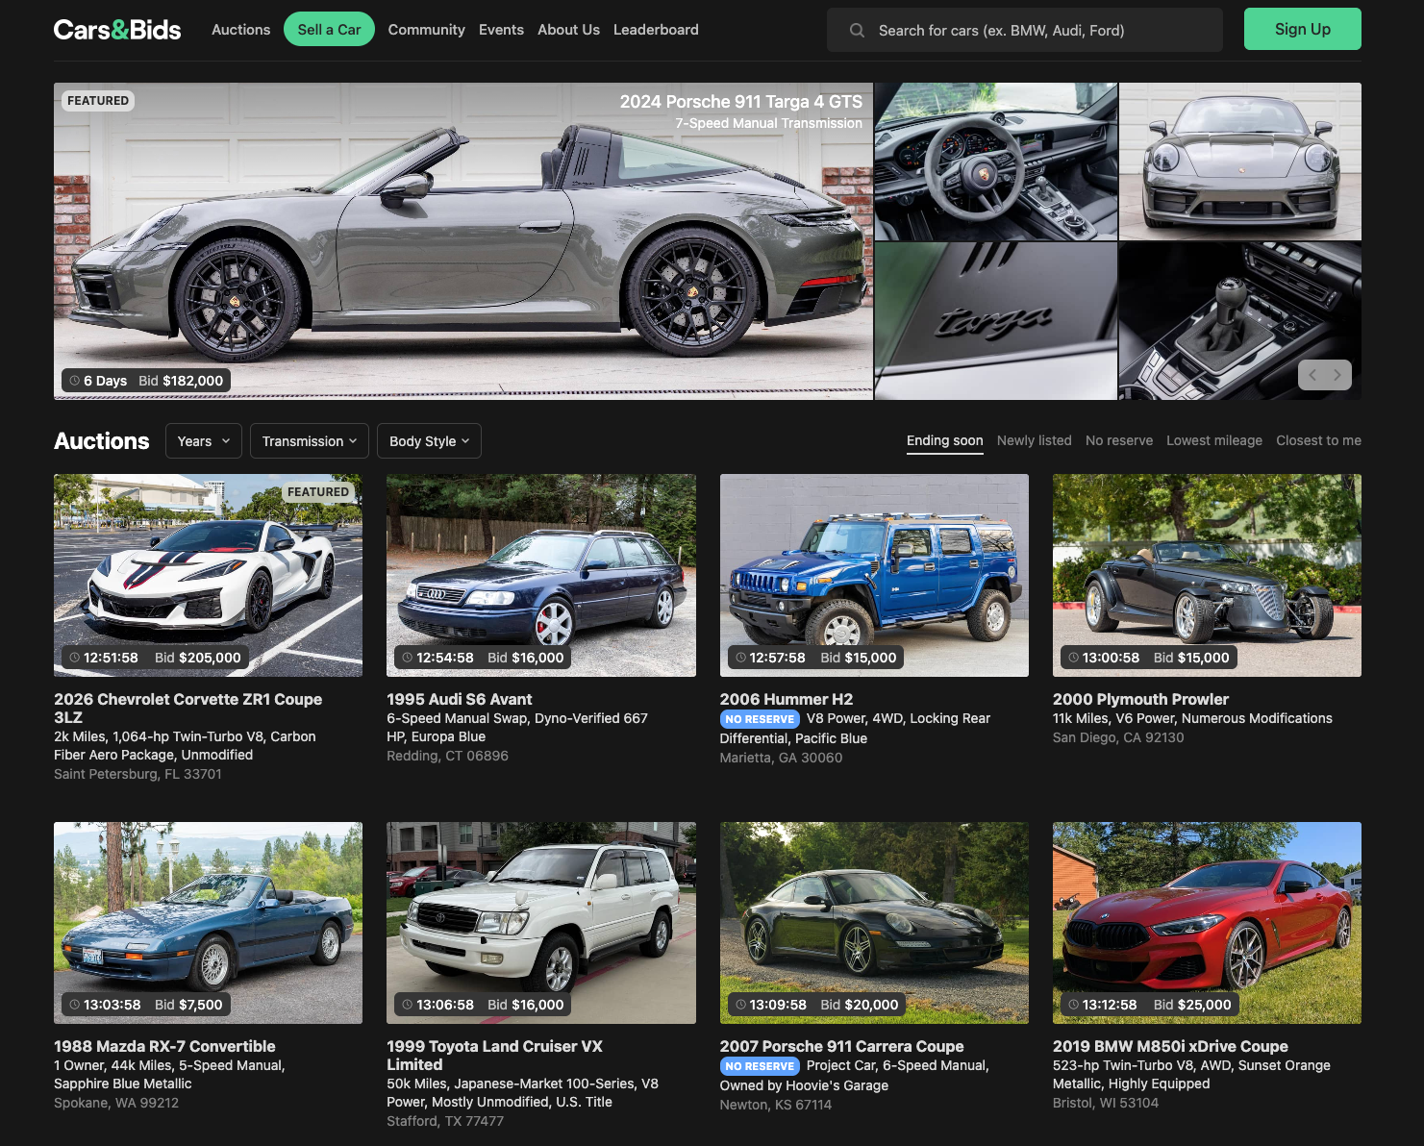Open 1995 Audi S6 Avant title
Screen dimensions: 1424x1146
459,699
